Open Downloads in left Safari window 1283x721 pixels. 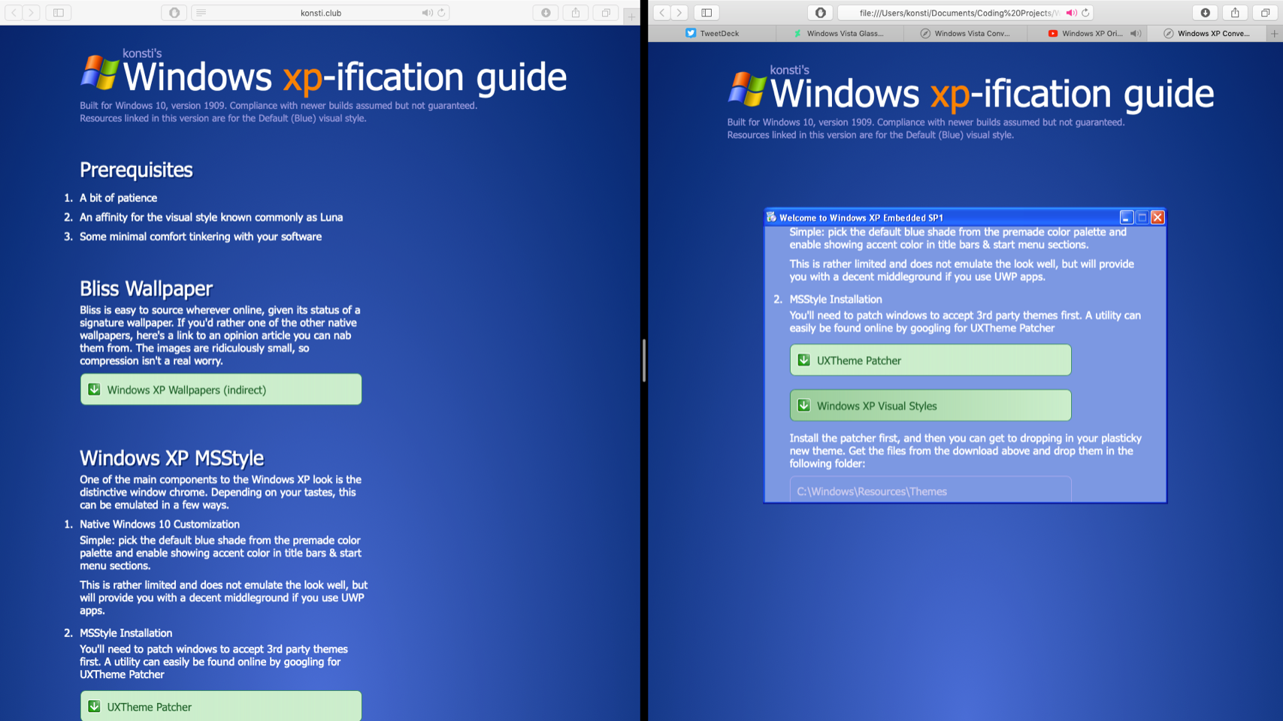coord(546,13)
